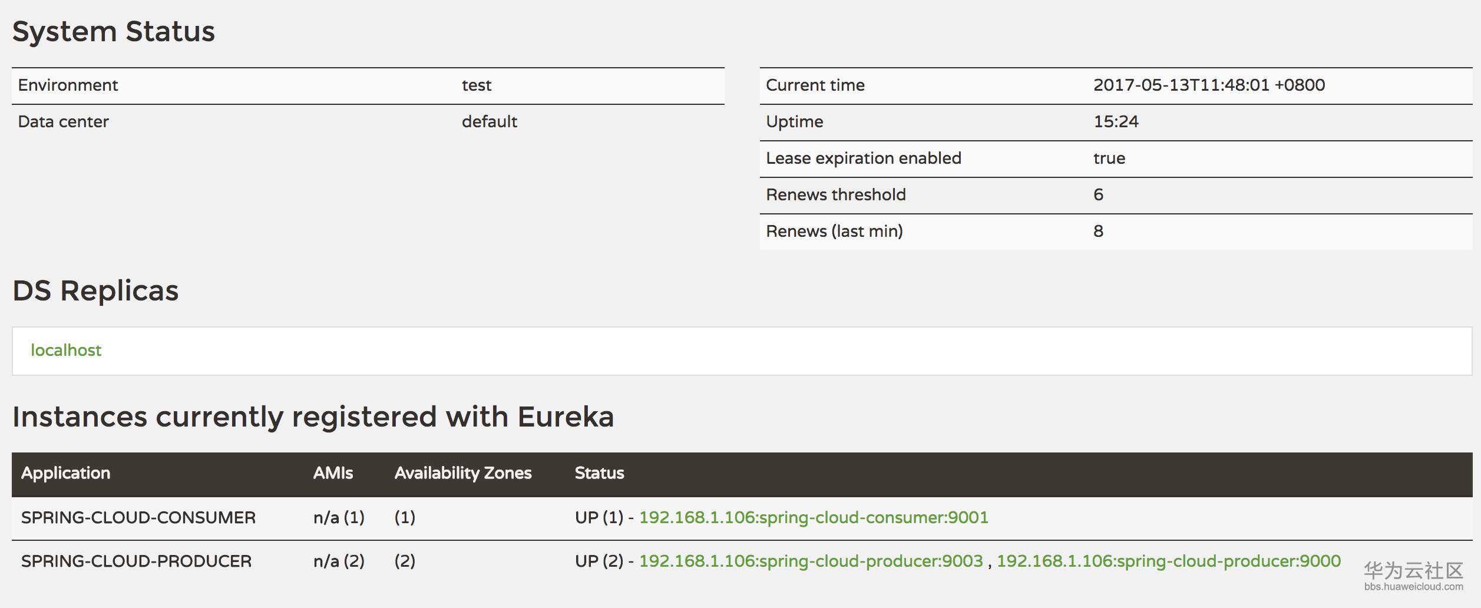Click the Renews threshold row label

point(835,195)
